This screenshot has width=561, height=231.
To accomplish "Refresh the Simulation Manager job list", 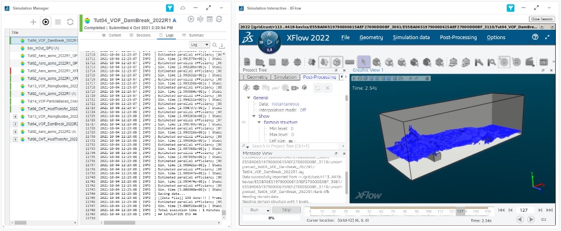I will (x=70, y=22).
